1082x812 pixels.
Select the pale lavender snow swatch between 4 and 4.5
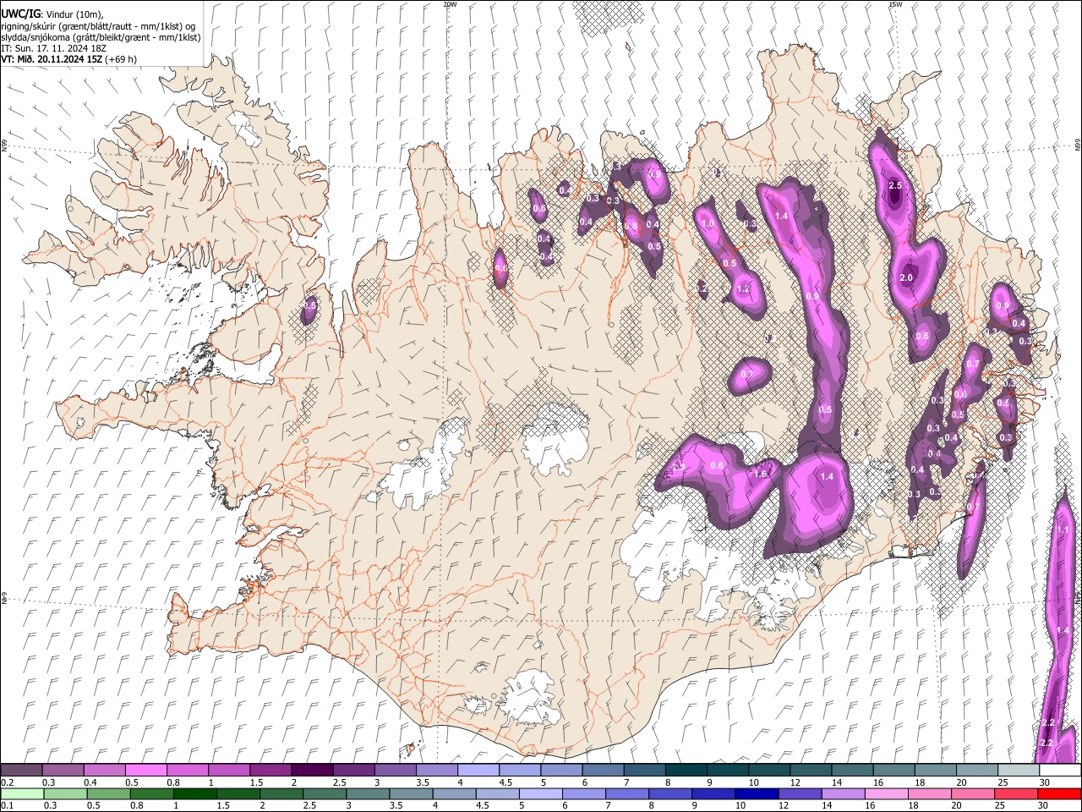point(478,771)
